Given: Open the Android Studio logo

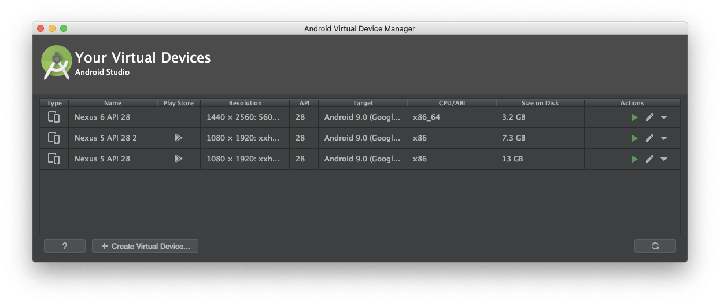Looking at the screenshot, I should tap(56, 63).
